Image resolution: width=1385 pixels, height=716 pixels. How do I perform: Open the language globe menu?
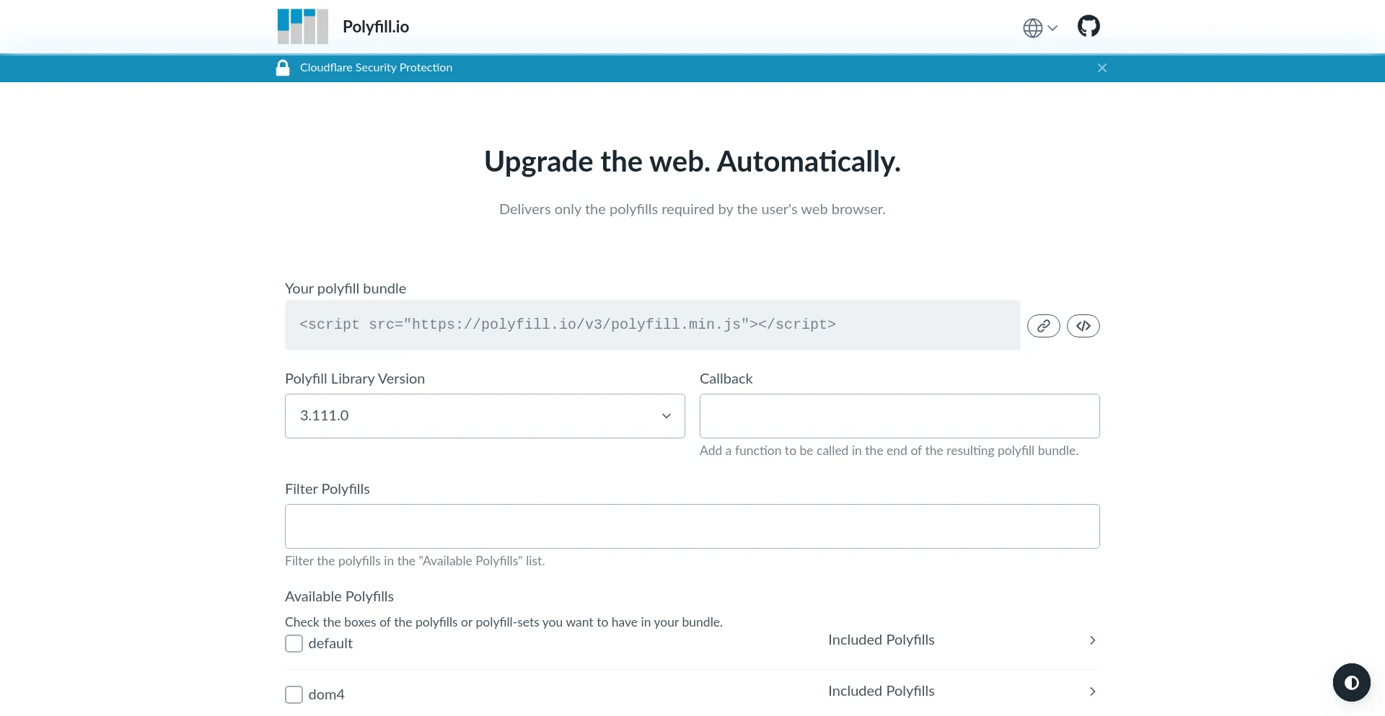coord(1040,28)
